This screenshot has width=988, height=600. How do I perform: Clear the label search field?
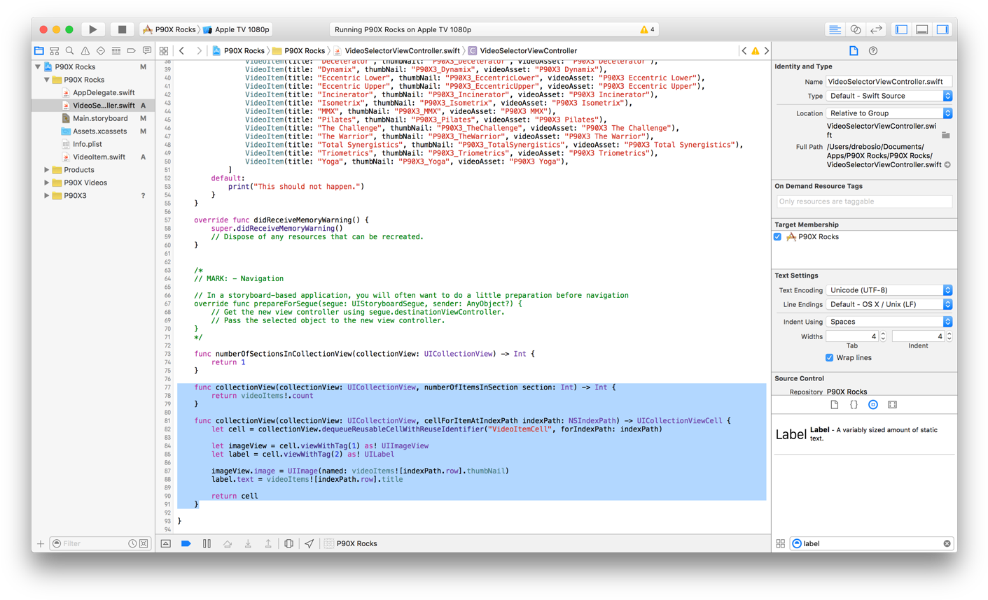pyautogui.click(x=947, y=543)
